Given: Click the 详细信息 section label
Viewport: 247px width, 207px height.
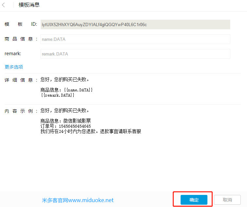Looking at the screenshot, I should click(21, 80).
